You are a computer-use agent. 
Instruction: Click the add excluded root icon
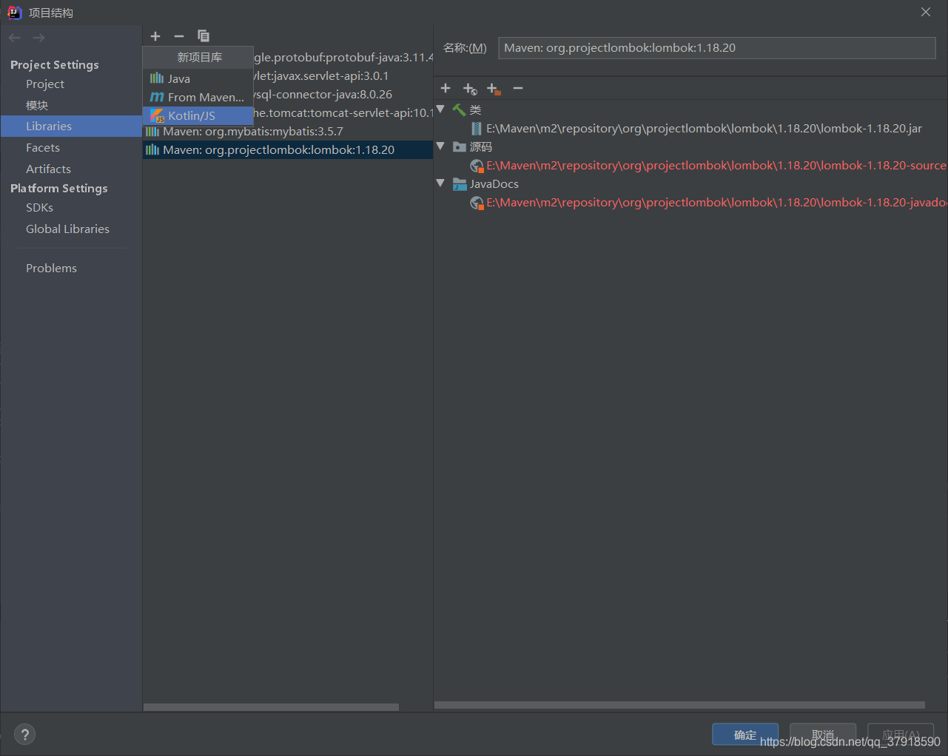[494, 89]
